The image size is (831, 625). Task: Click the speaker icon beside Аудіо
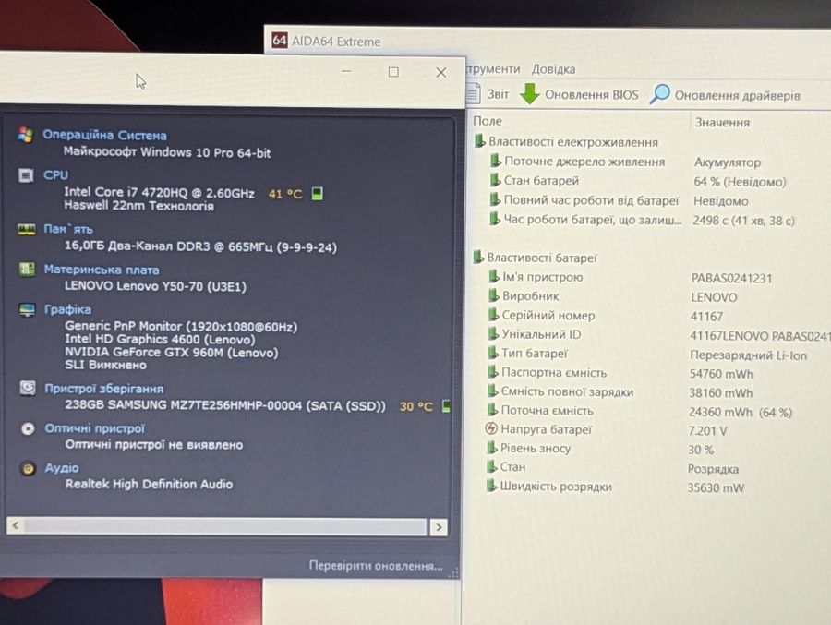[28, 469]
